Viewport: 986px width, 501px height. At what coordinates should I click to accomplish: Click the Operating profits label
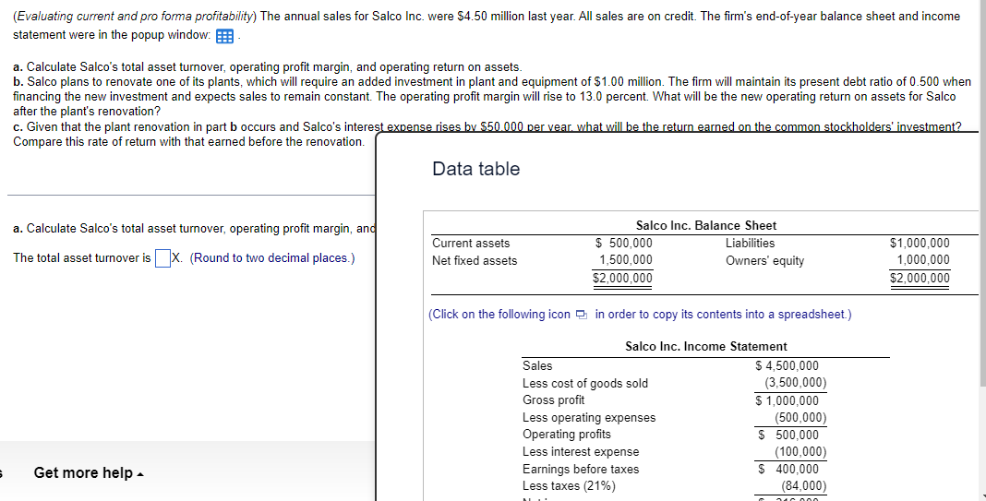pyautogui.click(x=567, y=435)
